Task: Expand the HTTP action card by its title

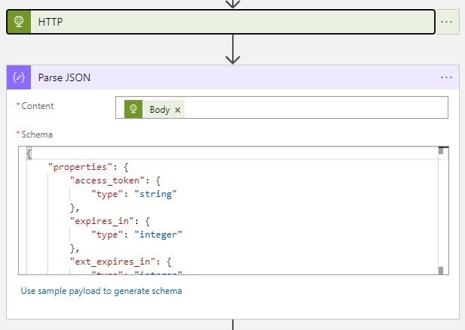Action: (50, 23)
